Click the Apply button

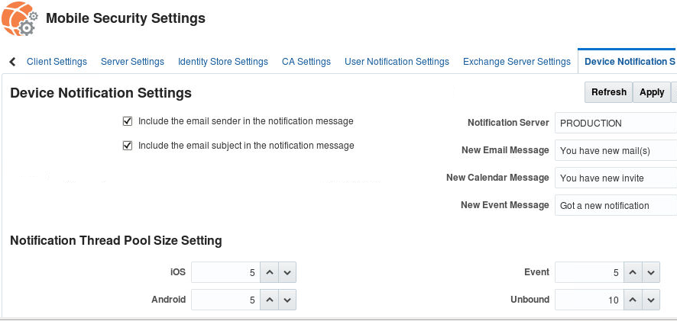(x=652, y=92)
